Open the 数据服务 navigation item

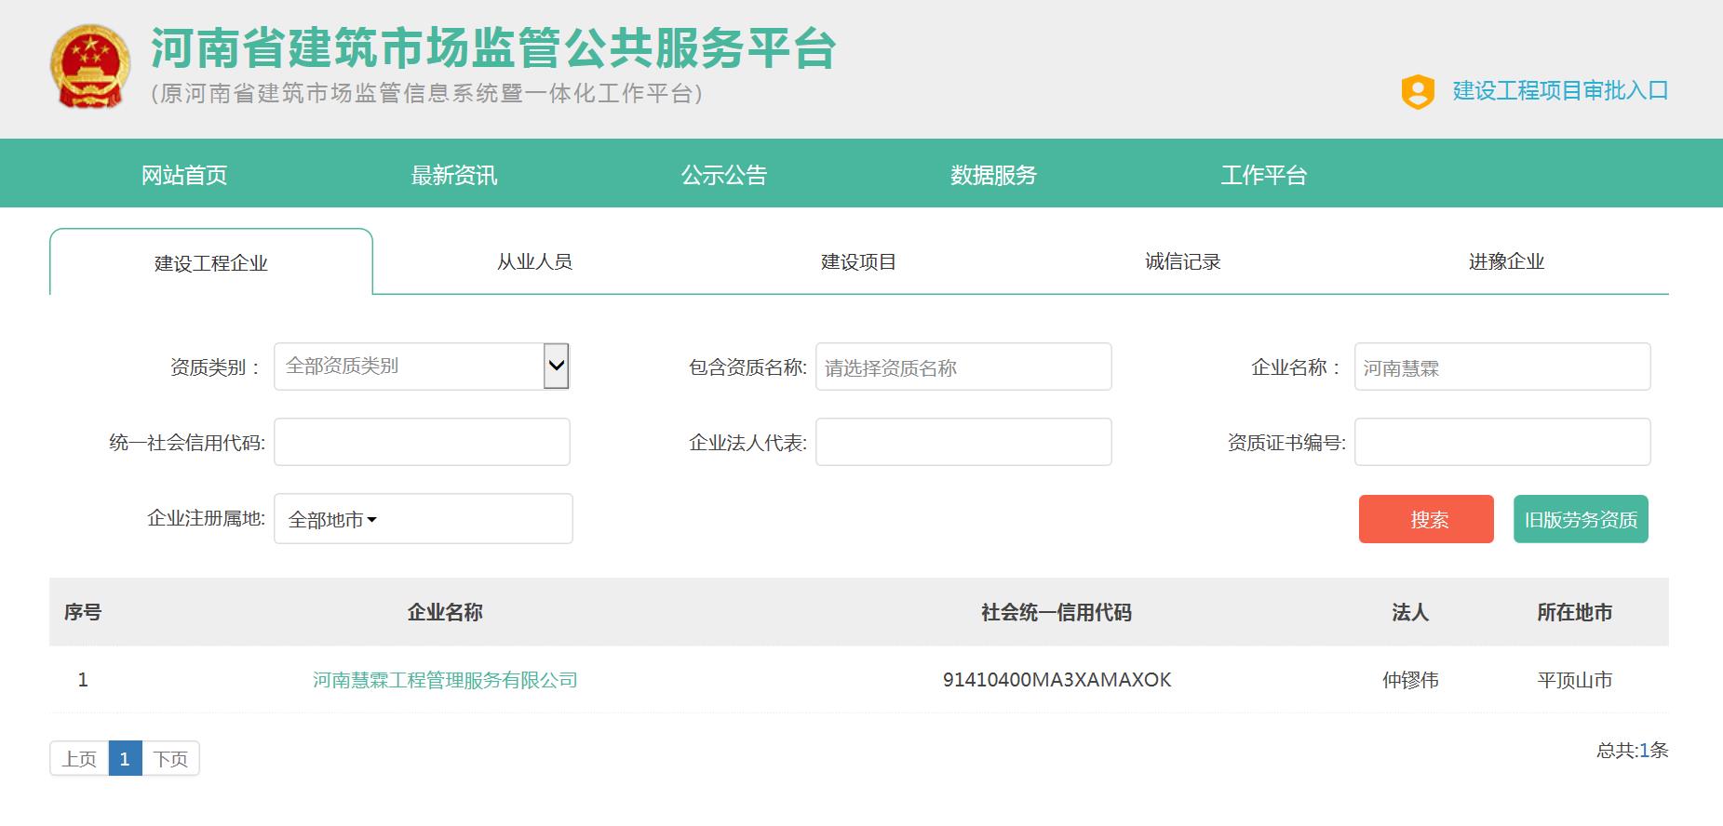tap(993, 175)
